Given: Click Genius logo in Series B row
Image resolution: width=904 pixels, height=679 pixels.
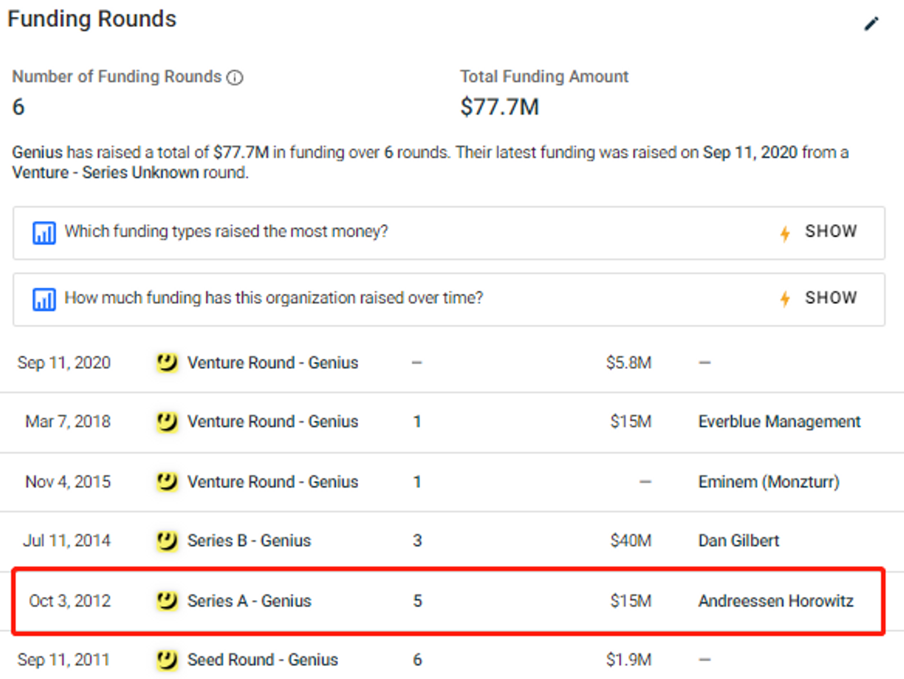Looking at the screenshot, I should click(x=167, y=541).
